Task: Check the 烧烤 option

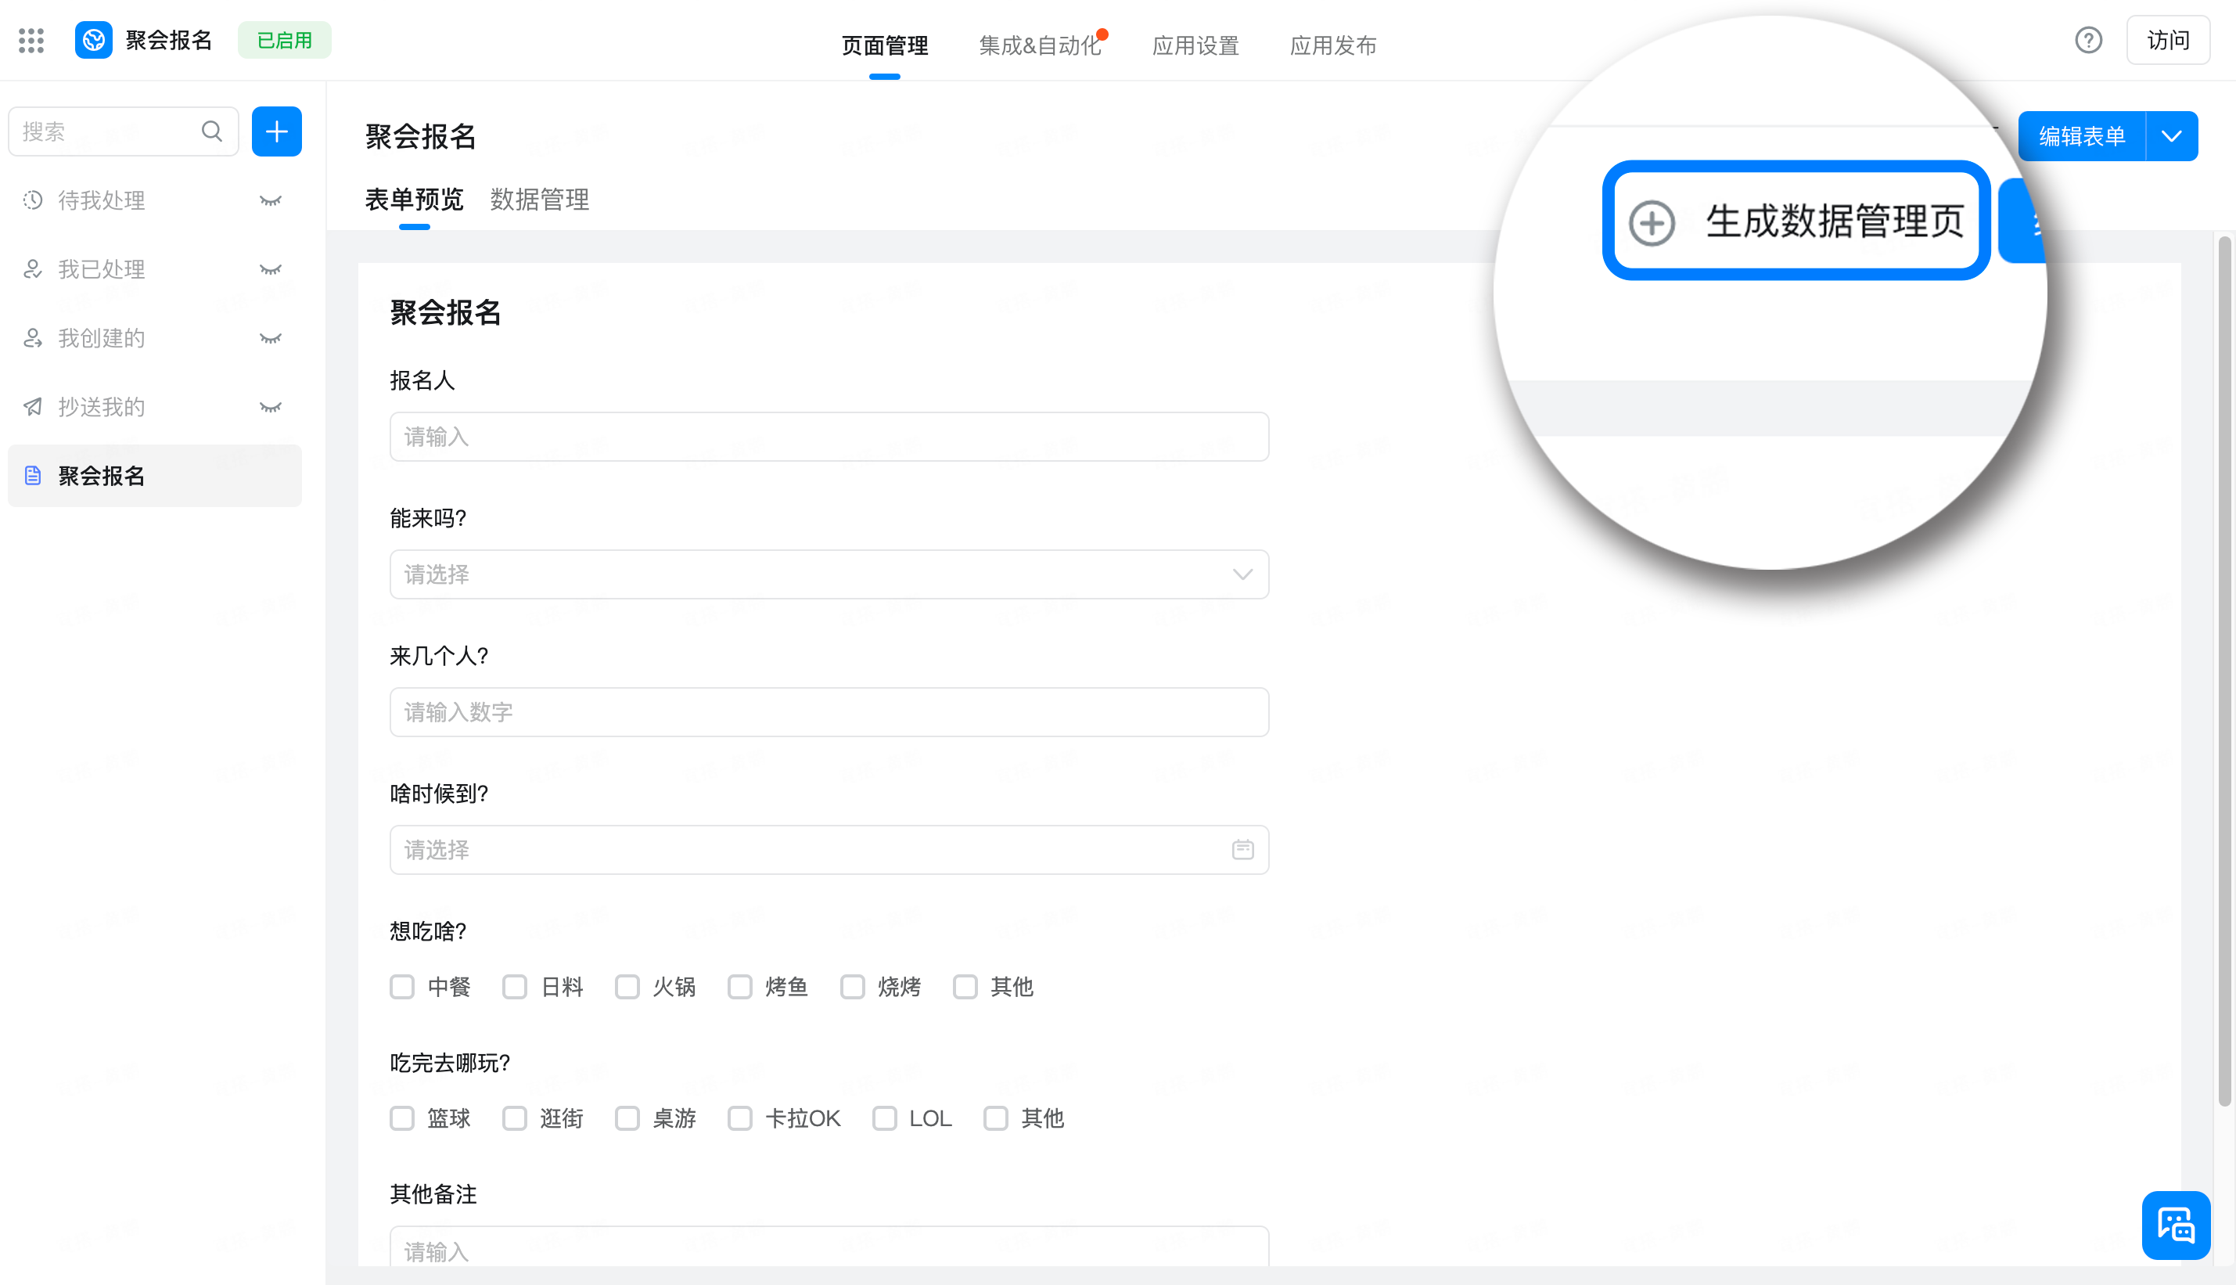Action: point(853,987)
